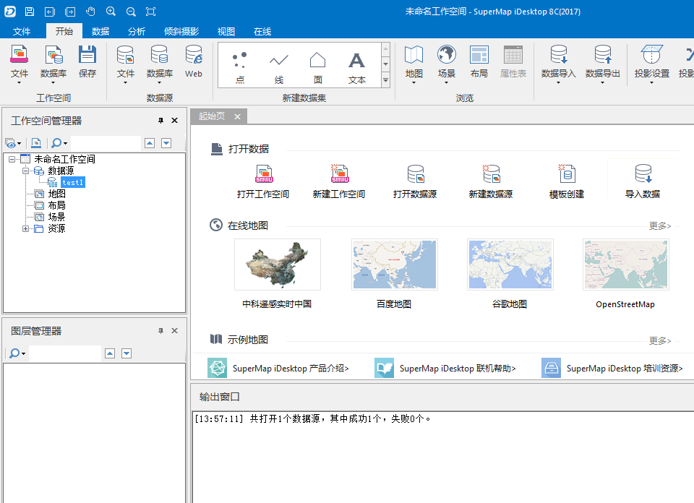Click Open Datasource on start page

coord(415,181)
